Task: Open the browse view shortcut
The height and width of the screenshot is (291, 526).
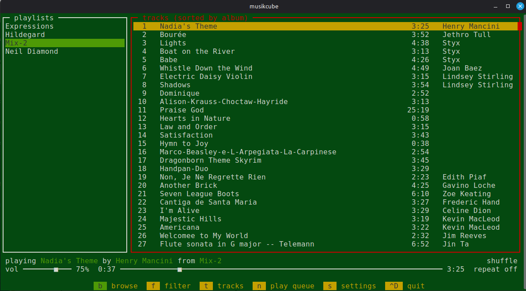Action: pos(116,286)
